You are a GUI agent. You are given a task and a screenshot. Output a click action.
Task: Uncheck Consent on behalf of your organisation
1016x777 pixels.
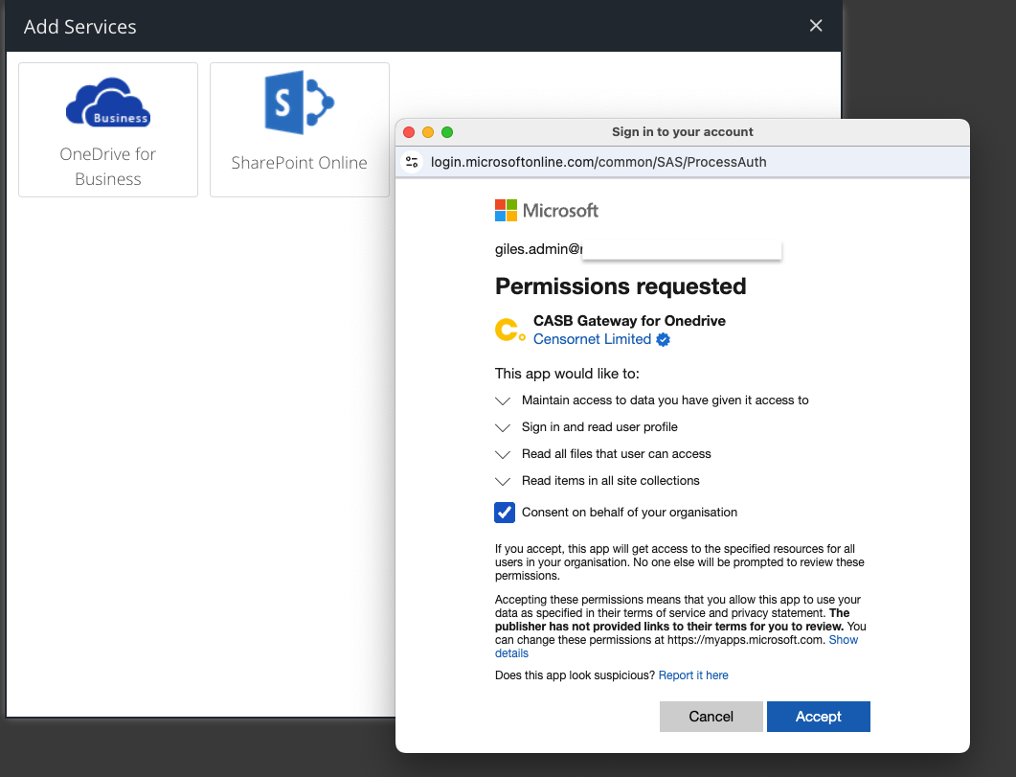[505, 512]
